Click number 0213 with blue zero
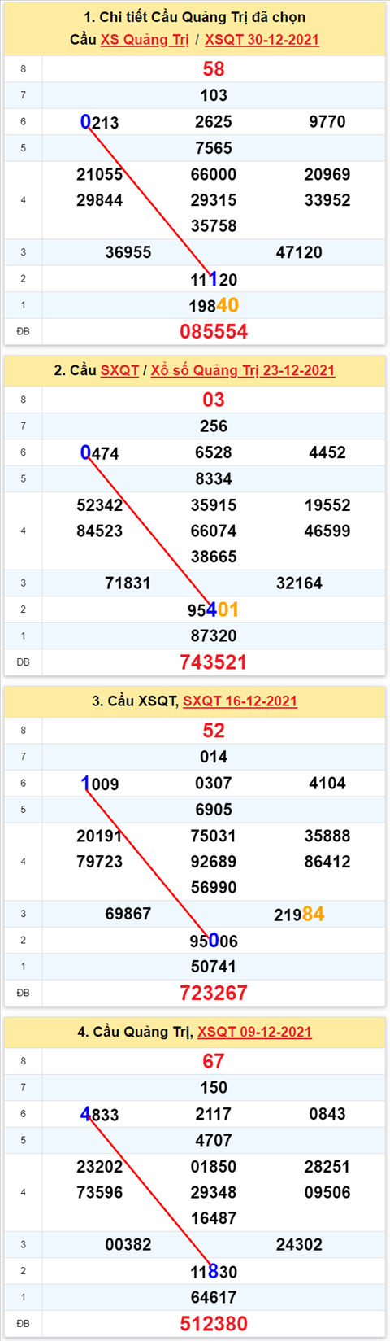 [99, 122]
